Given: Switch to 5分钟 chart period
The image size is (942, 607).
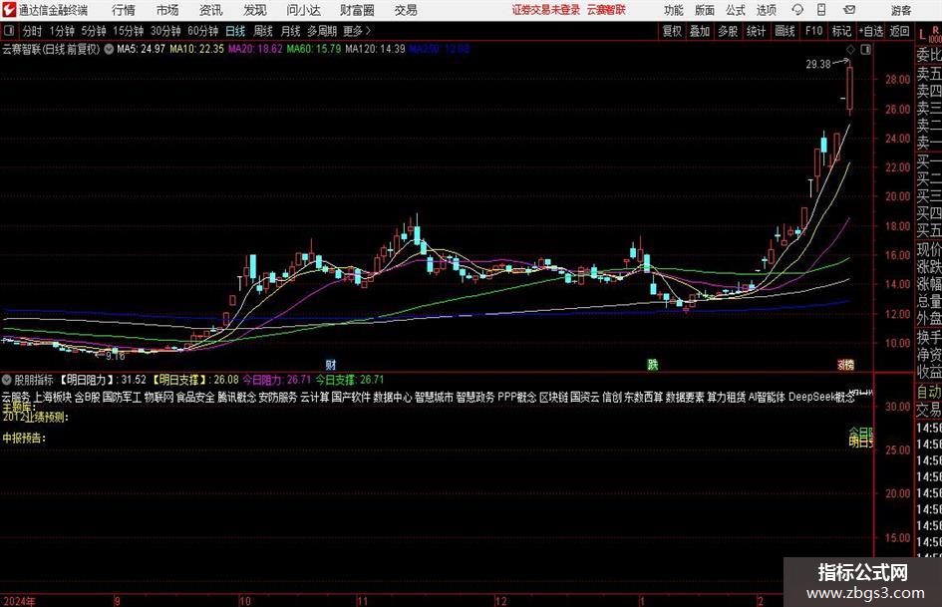Looking at the screenshot, I should (x=93, y=31).
